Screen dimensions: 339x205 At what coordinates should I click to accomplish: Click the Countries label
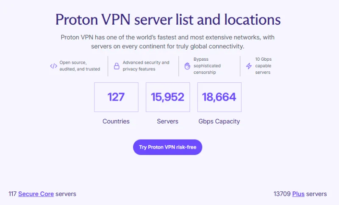tap(116, 121)
